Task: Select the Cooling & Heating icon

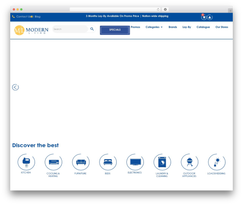Action: click(x=53, y=162)
